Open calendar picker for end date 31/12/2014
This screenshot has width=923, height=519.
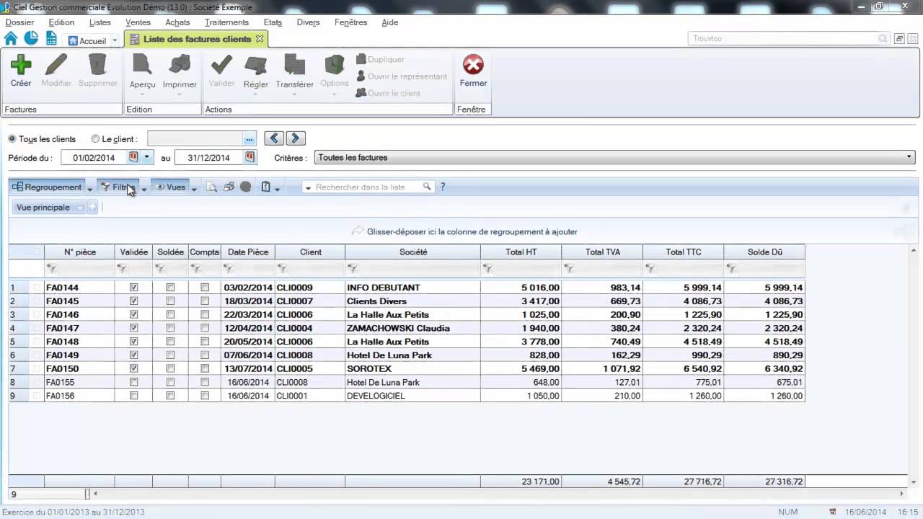249,157
